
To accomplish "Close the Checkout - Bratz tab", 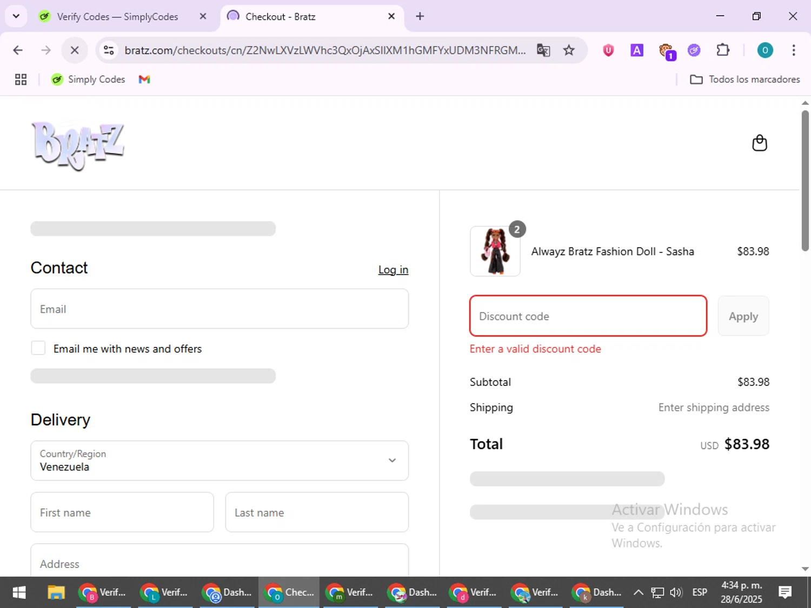I will pyautogui.click(x=391, y=16).
